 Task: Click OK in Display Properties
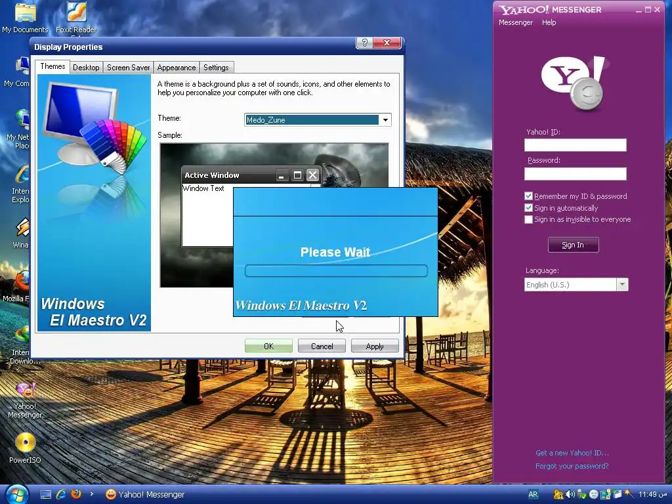tap(268, 346)
